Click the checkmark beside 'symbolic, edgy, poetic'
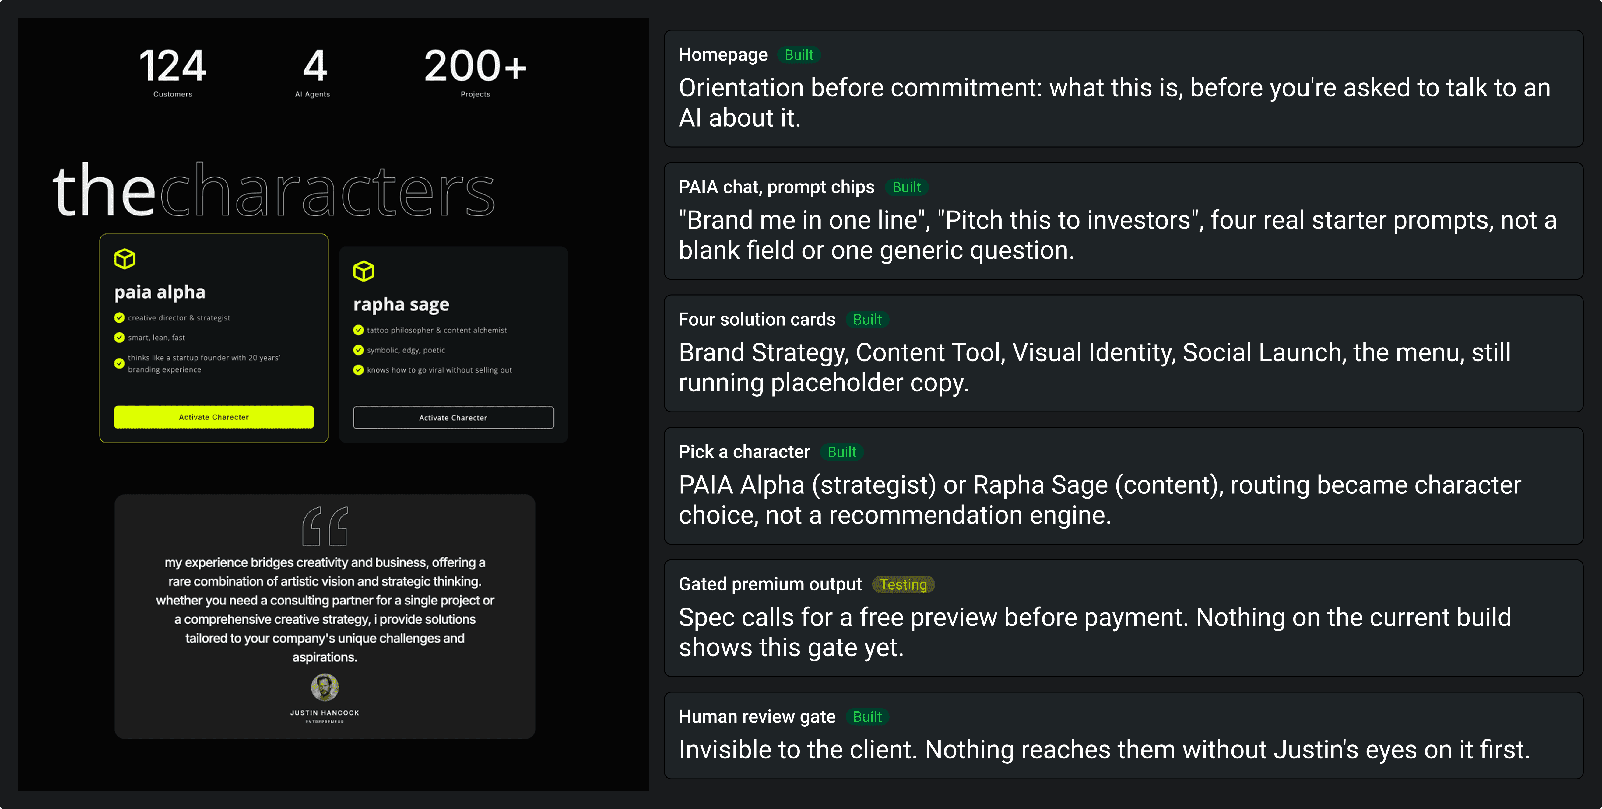Screen dimensions: 1602x809 358,350
